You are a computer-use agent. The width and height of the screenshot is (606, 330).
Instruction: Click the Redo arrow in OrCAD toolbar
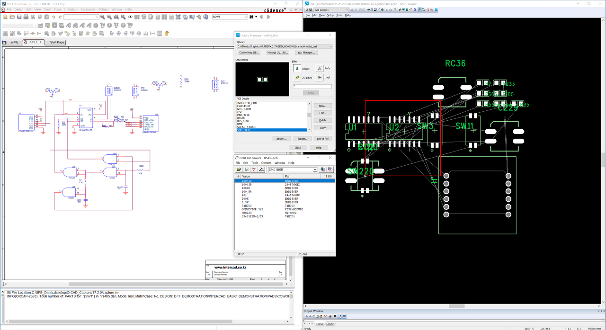[x=61, y=17]
